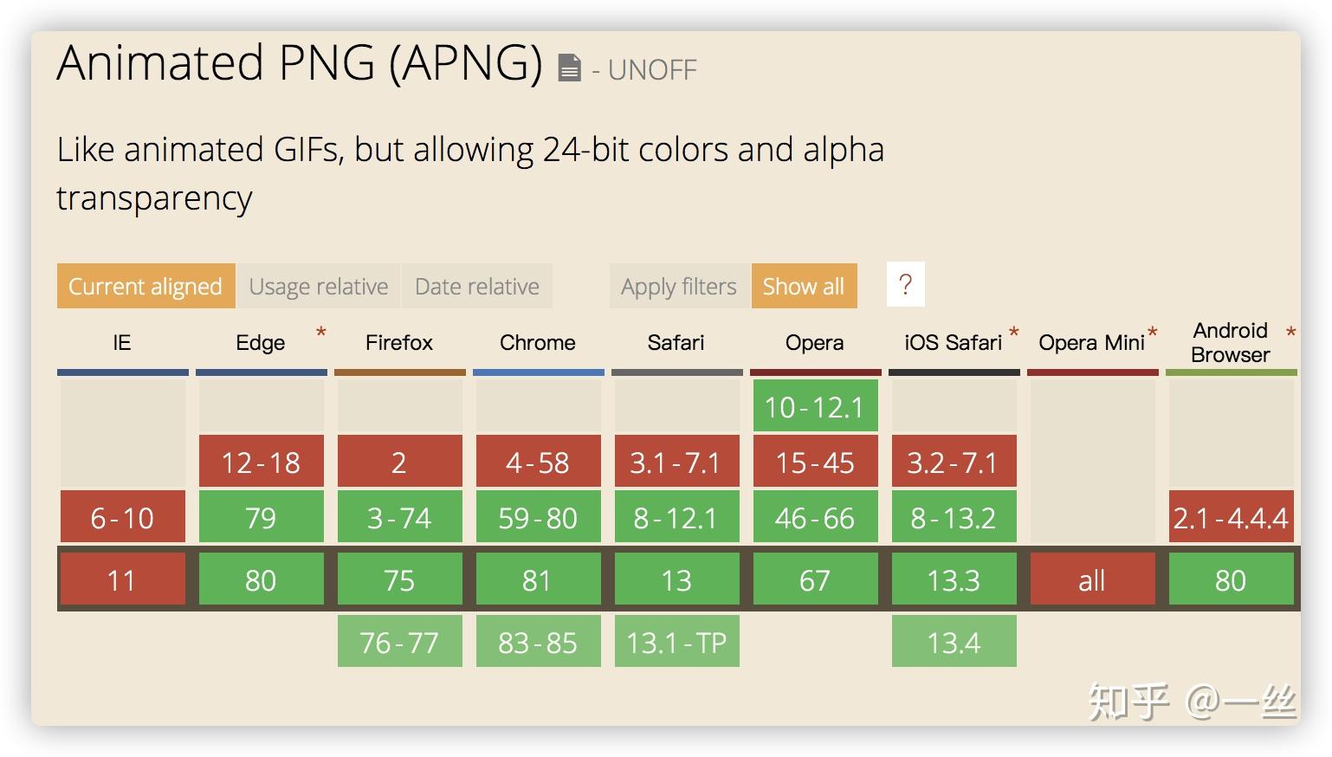
Task: Click the asterisk next to Opera Mini
Action: click(x=1153, y=333)
